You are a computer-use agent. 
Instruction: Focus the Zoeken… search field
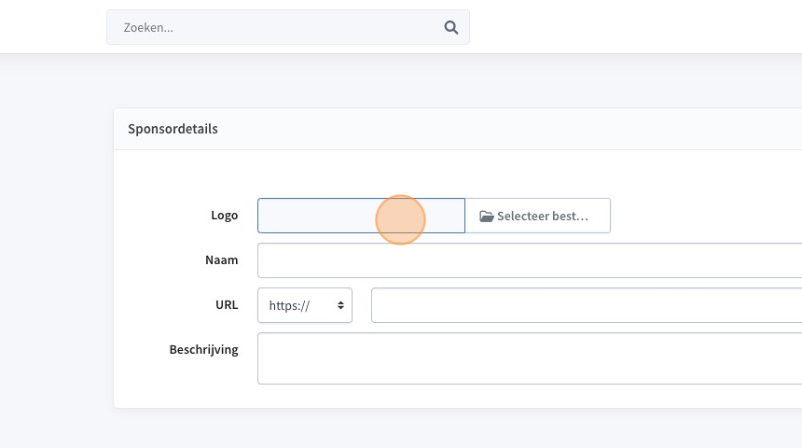click(288, 27)
